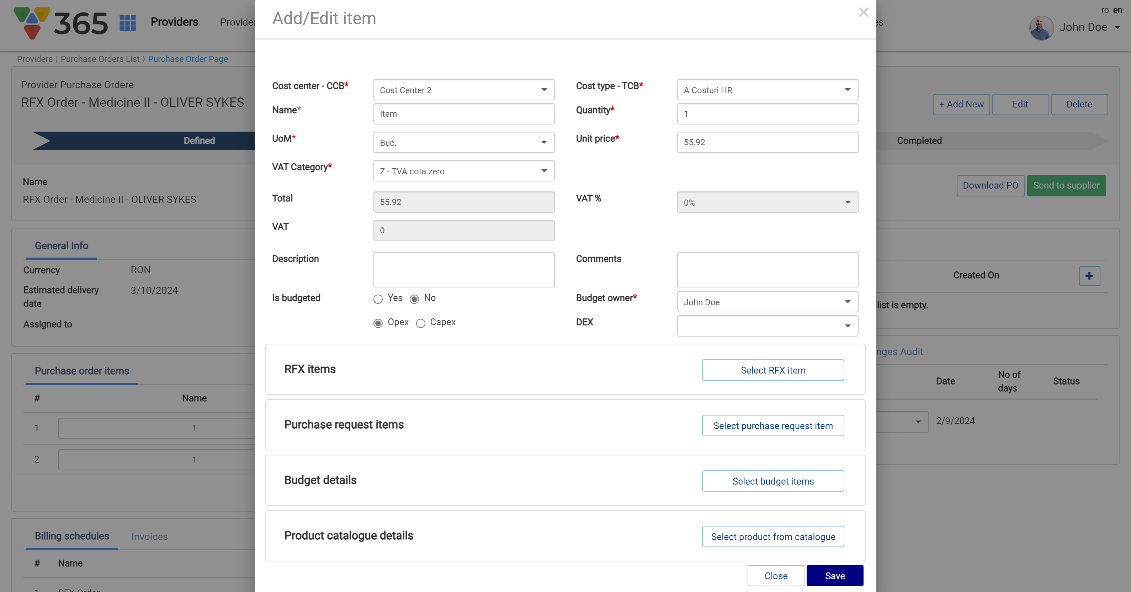Click Select RFX item button
This screenshot has width=1131, height=592.
pos(772,370)
